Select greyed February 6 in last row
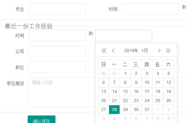The width and height of the screenshot is (188, 123). pos(136,118)
